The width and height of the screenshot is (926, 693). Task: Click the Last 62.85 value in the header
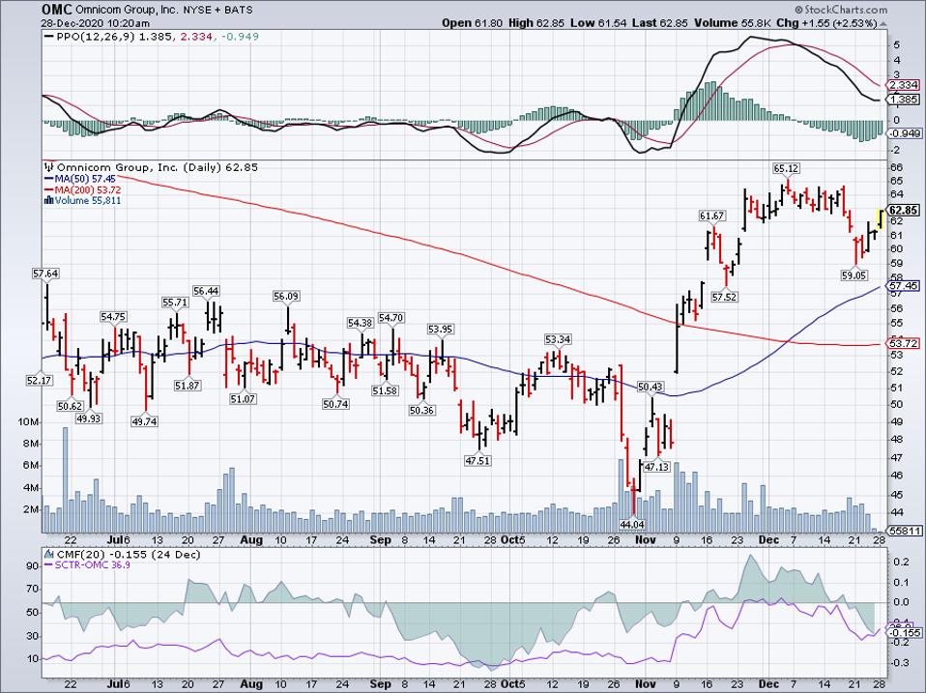click(x=658, y=23)
